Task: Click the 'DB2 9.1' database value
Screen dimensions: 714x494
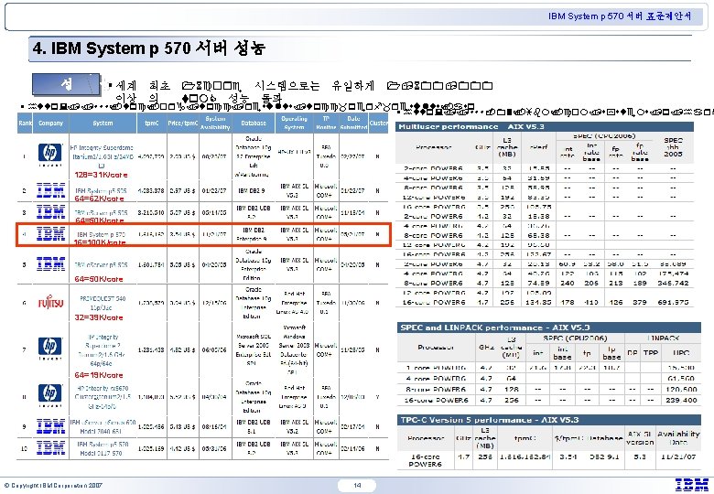Action: pos(604,456)
